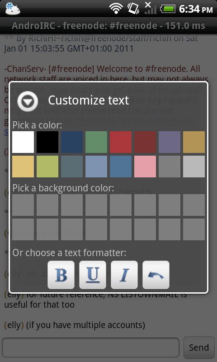Toggle bold text formatter

click(61, 275)
